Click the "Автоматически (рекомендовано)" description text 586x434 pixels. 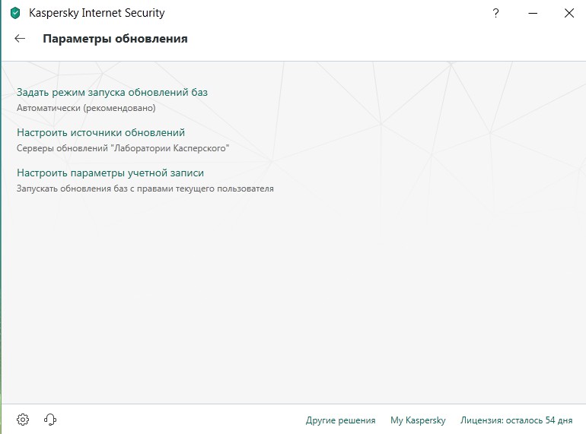[x=86, y=108]
